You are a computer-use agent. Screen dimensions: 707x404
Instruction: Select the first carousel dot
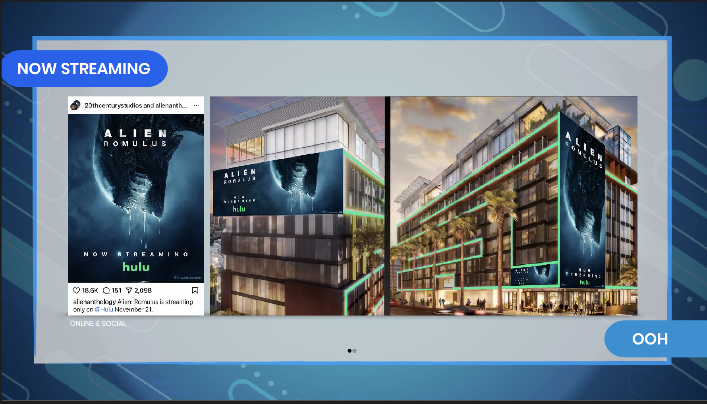pos(350,351)
